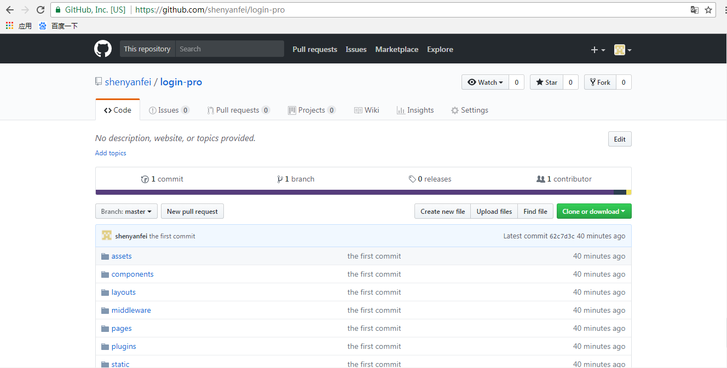The image size is (727, 368).
Task: Open the apps grid bookmark icon
Action: pos(9,26)
